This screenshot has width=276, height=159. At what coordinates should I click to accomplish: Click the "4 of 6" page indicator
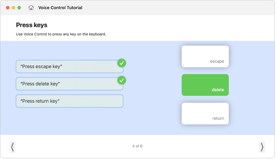(x=137, y=146)
